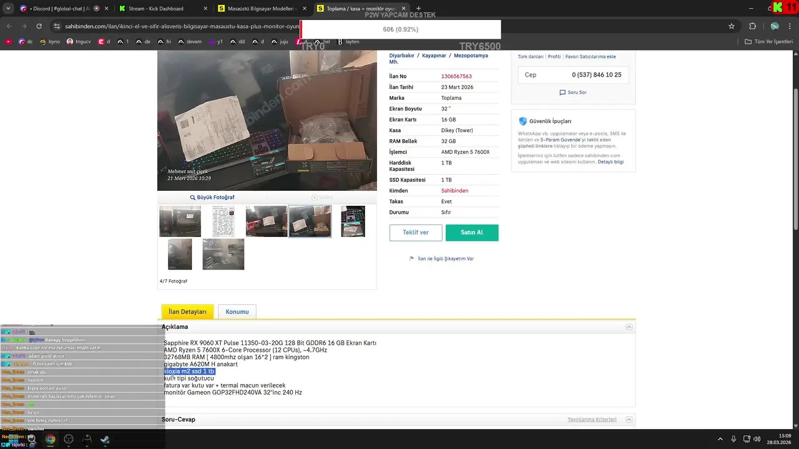The image size is (799, 449).
Task: Click the page scrollbar down arrow
Action: pos(795,426)
